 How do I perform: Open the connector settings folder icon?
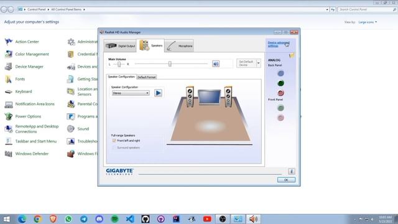coord(292,55)
